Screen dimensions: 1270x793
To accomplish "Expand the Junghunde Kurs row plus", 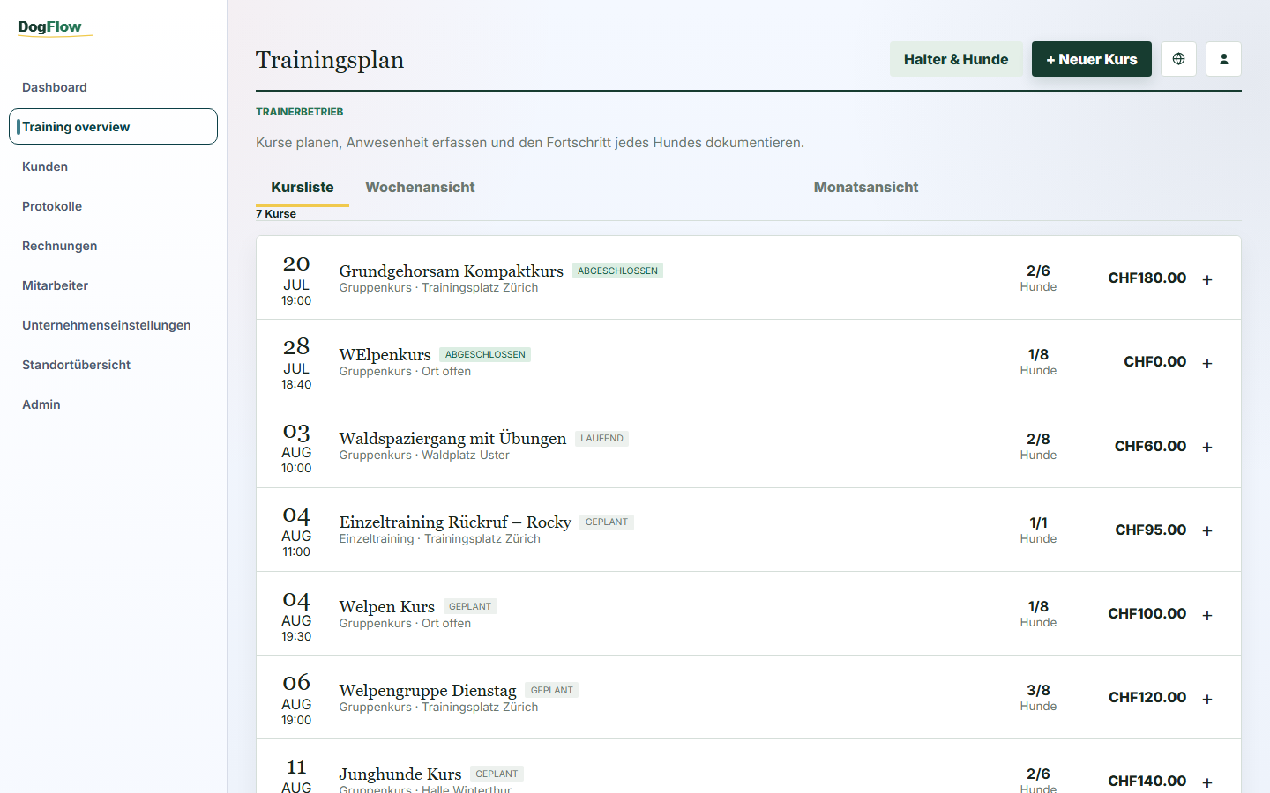I will click(x=1207, y=782).
